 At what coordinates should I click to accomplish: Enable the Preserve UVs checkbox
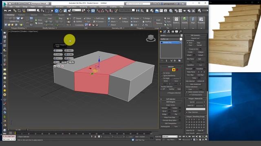pos(188,49)
